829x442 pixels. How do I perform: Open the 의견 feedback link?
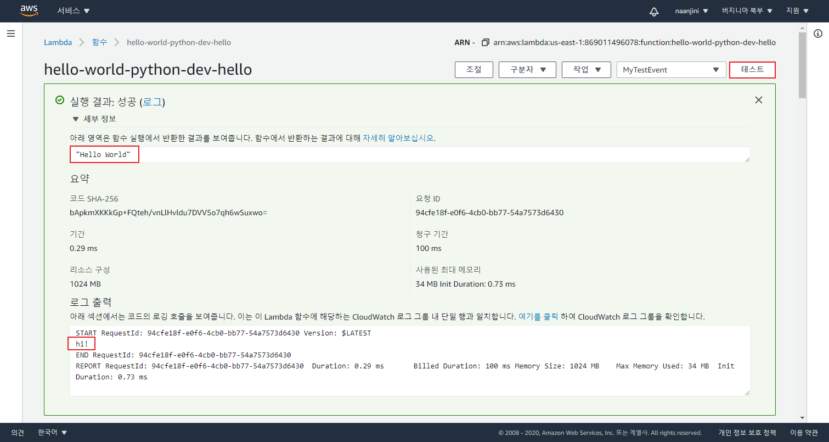[18, 433]
